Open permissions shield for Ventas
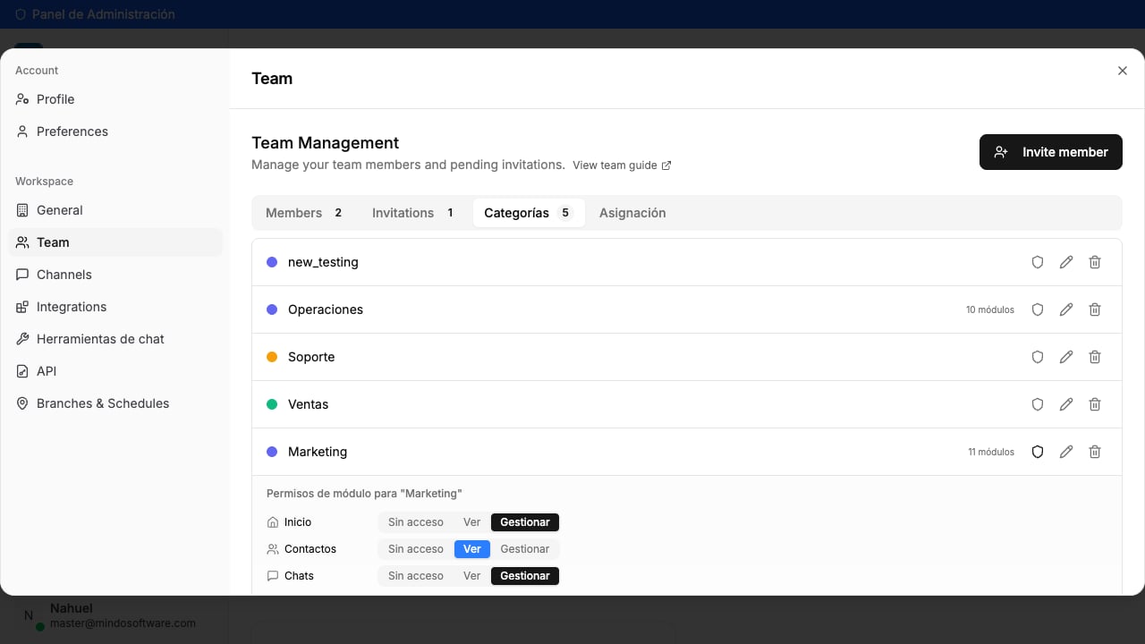 [x=1038, y=404]
